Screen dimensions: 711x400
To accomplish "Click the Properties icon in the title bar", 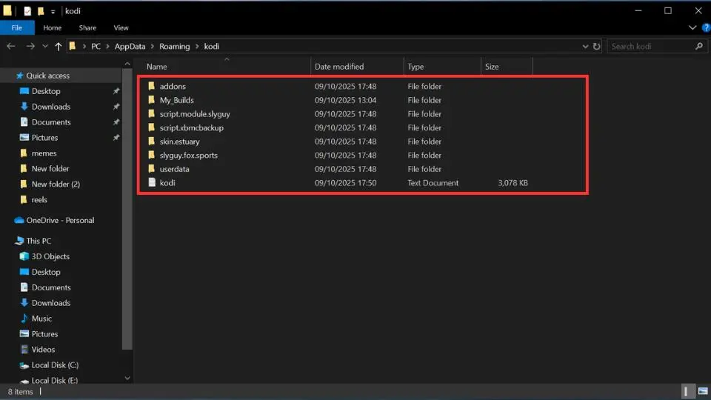I will coord(27,10).
